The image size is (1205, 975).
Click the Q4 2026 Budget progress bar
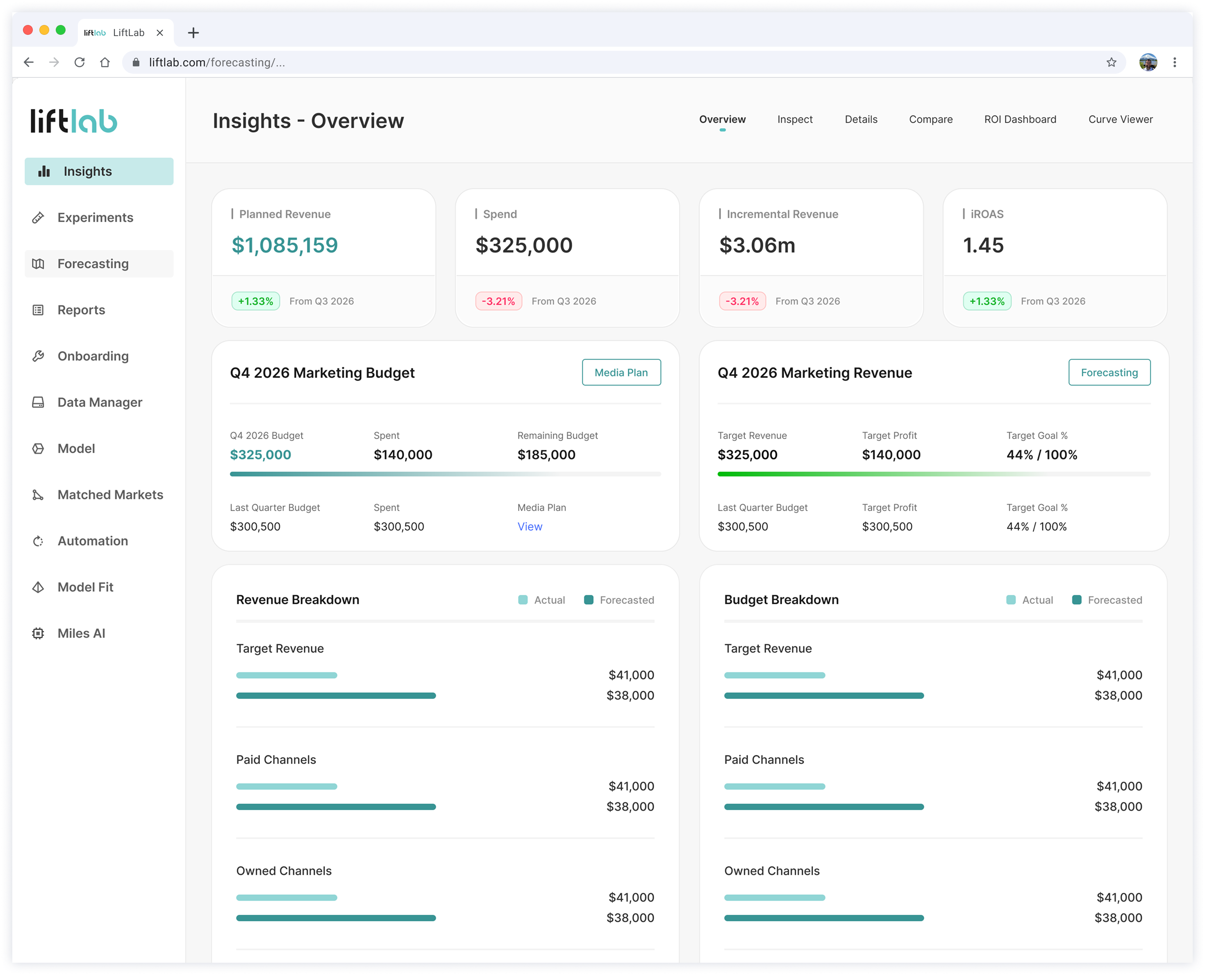click(x=445, y=474)
